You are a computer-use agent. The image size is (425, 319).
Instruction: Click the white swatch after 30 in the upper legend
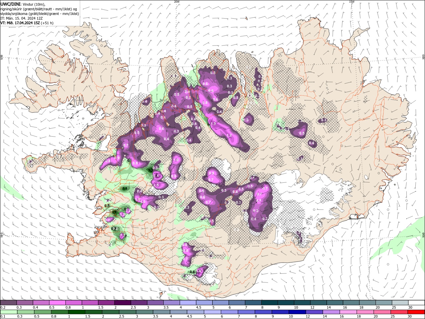(417, 303)
